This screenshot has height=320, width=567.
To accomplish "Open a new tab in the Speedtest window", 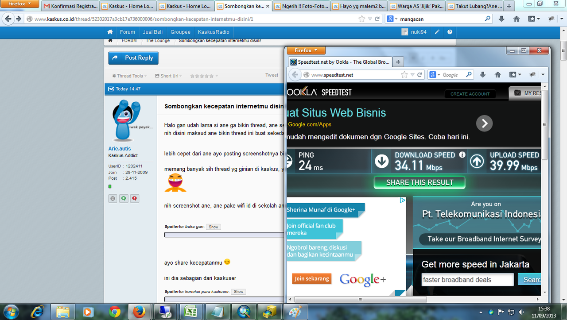I will pos(398,62).
